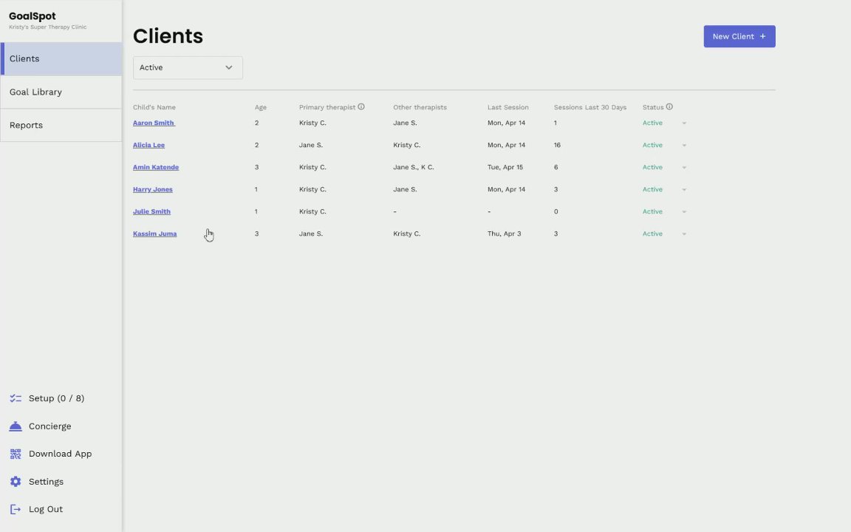
Task: Click the Download App QR icon
Action: pyautogui.click(x=16, y=454)
